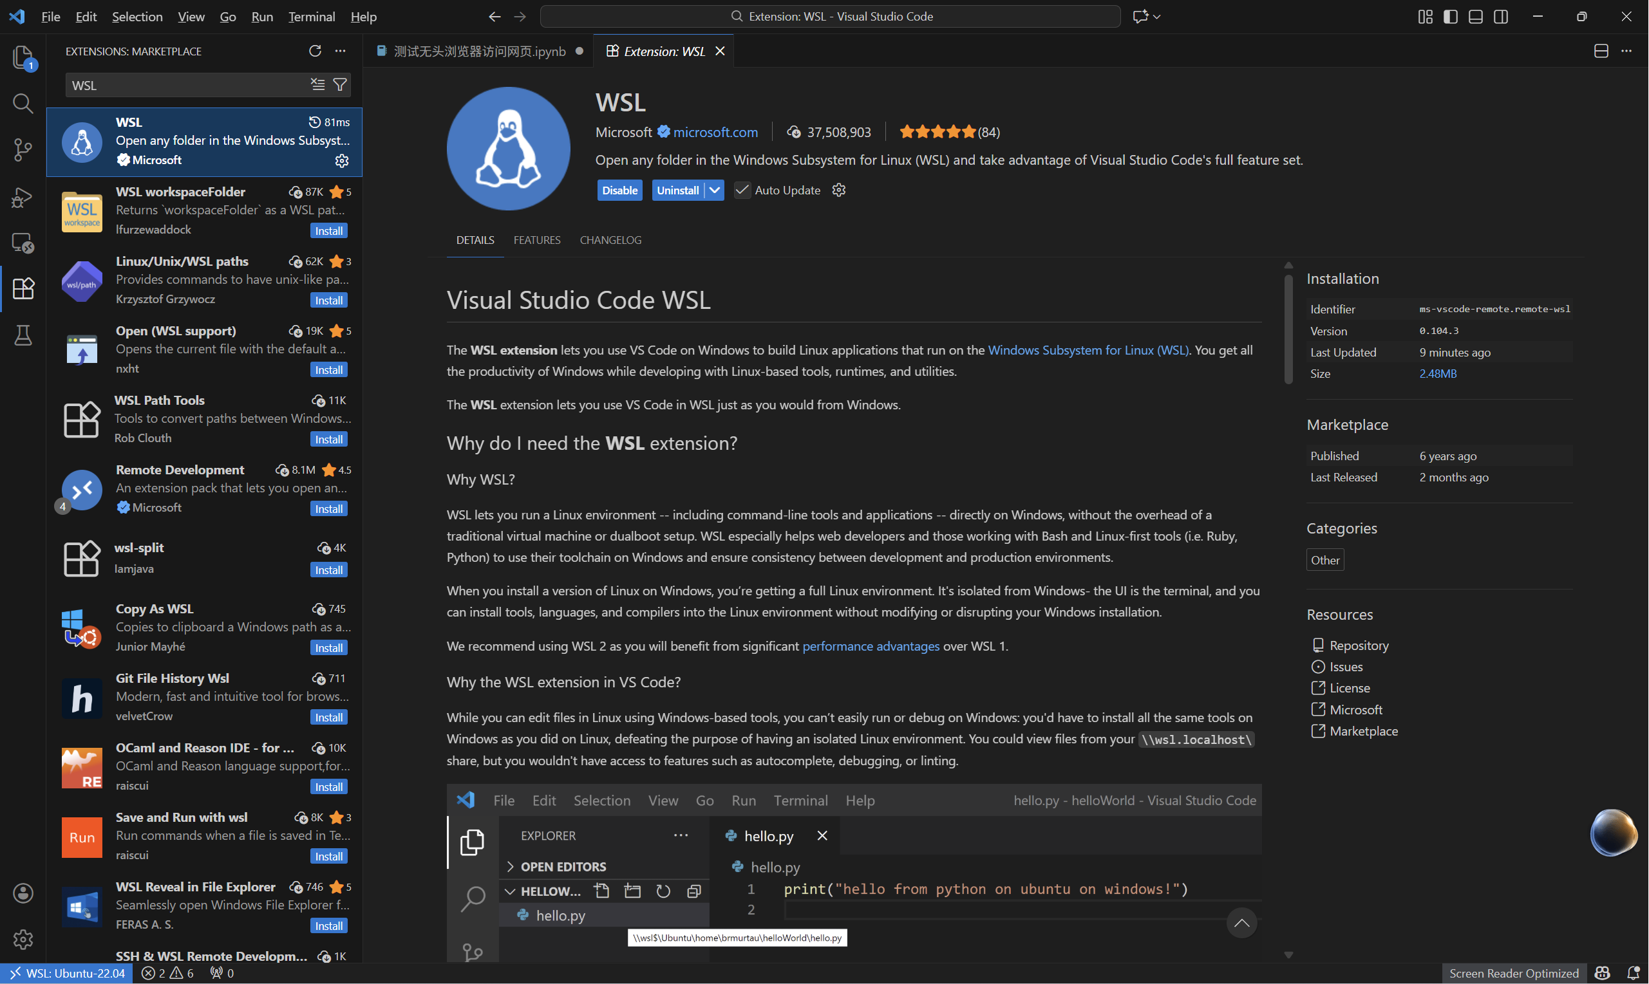
Task: Install WSL workspaceFolder extension
Action: (x=328, y=231)
